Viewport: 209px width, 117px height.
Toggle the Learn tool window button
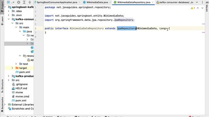[x=2, y=21]
